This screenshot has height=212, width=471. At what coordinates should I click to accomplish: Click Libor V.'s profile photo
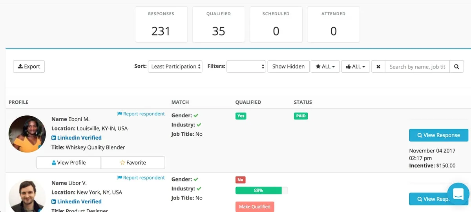(27, 196)
